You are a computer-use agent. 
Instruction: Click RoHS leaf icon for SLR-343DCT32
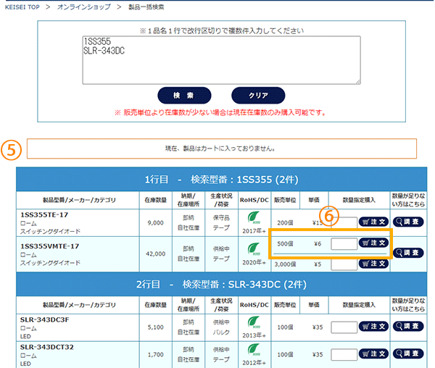254,350
